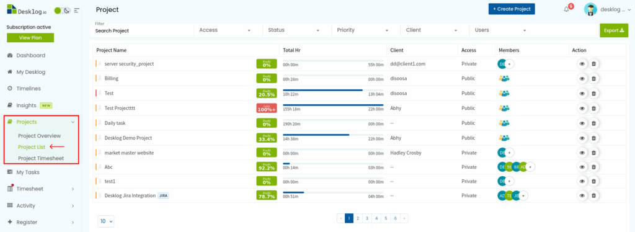Click the Test Projectttt hours progress bar
This screenshot has height=232, width=635.
[x=333, y=105]
